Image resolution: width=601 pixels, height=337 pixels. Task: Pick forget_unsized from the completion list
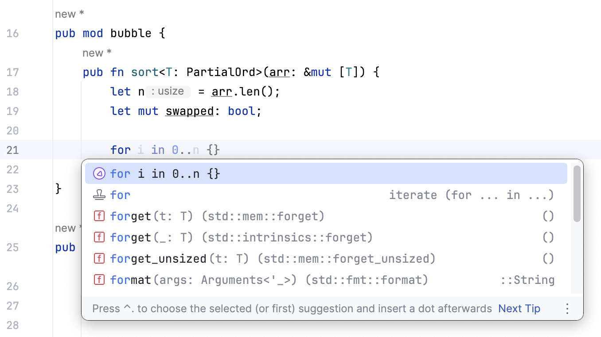(x=158, y=259)
